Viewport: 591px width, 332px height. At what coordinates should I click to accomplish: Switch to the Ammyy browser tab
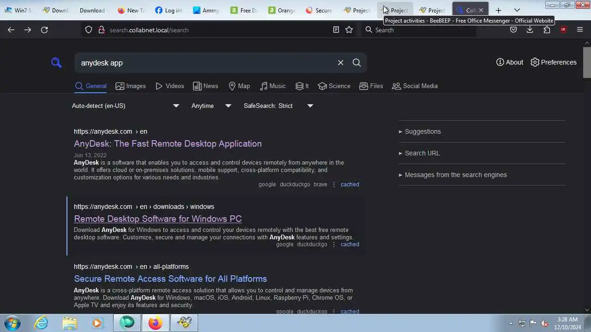[x=206, y=10]
